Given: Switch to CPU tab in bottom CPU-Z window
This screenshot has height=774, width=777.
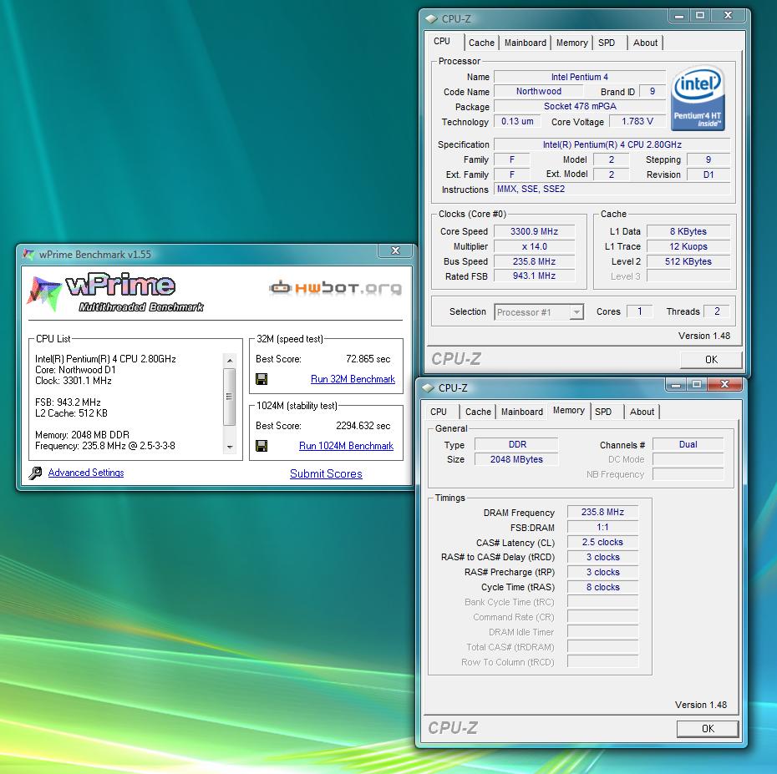Looking at the screenshot, I should pos(439,412).
